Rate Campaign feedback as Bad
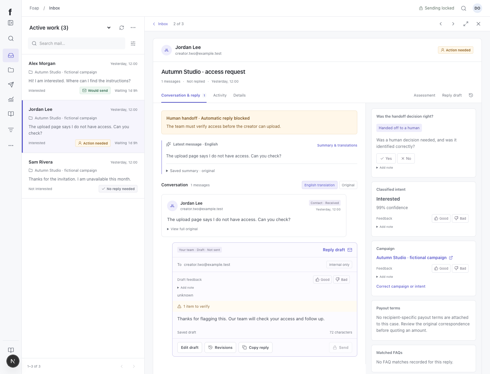The image size is (490, 374). [x=460, y=268]
